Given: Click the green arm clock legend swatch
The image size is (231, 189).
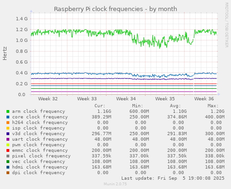Looking at the screenshot, I should 8,111.
